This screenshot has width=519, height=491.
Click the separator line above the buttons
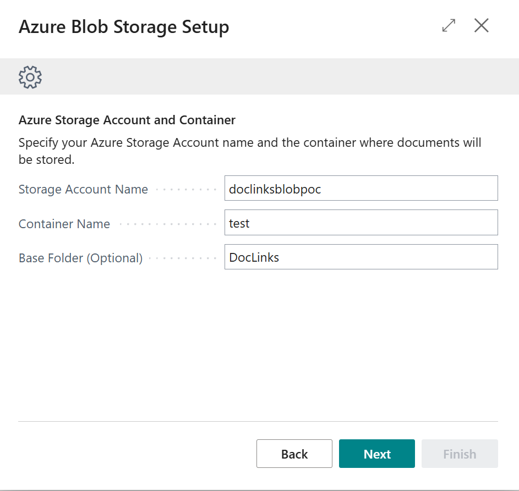coord(258,422)
